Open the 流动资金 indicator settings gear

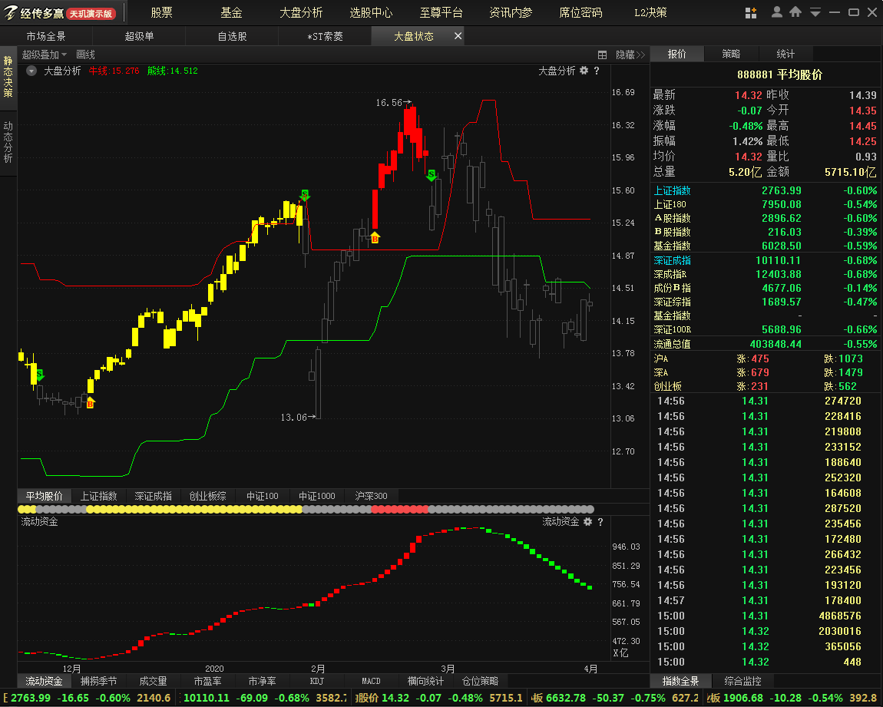586,522
